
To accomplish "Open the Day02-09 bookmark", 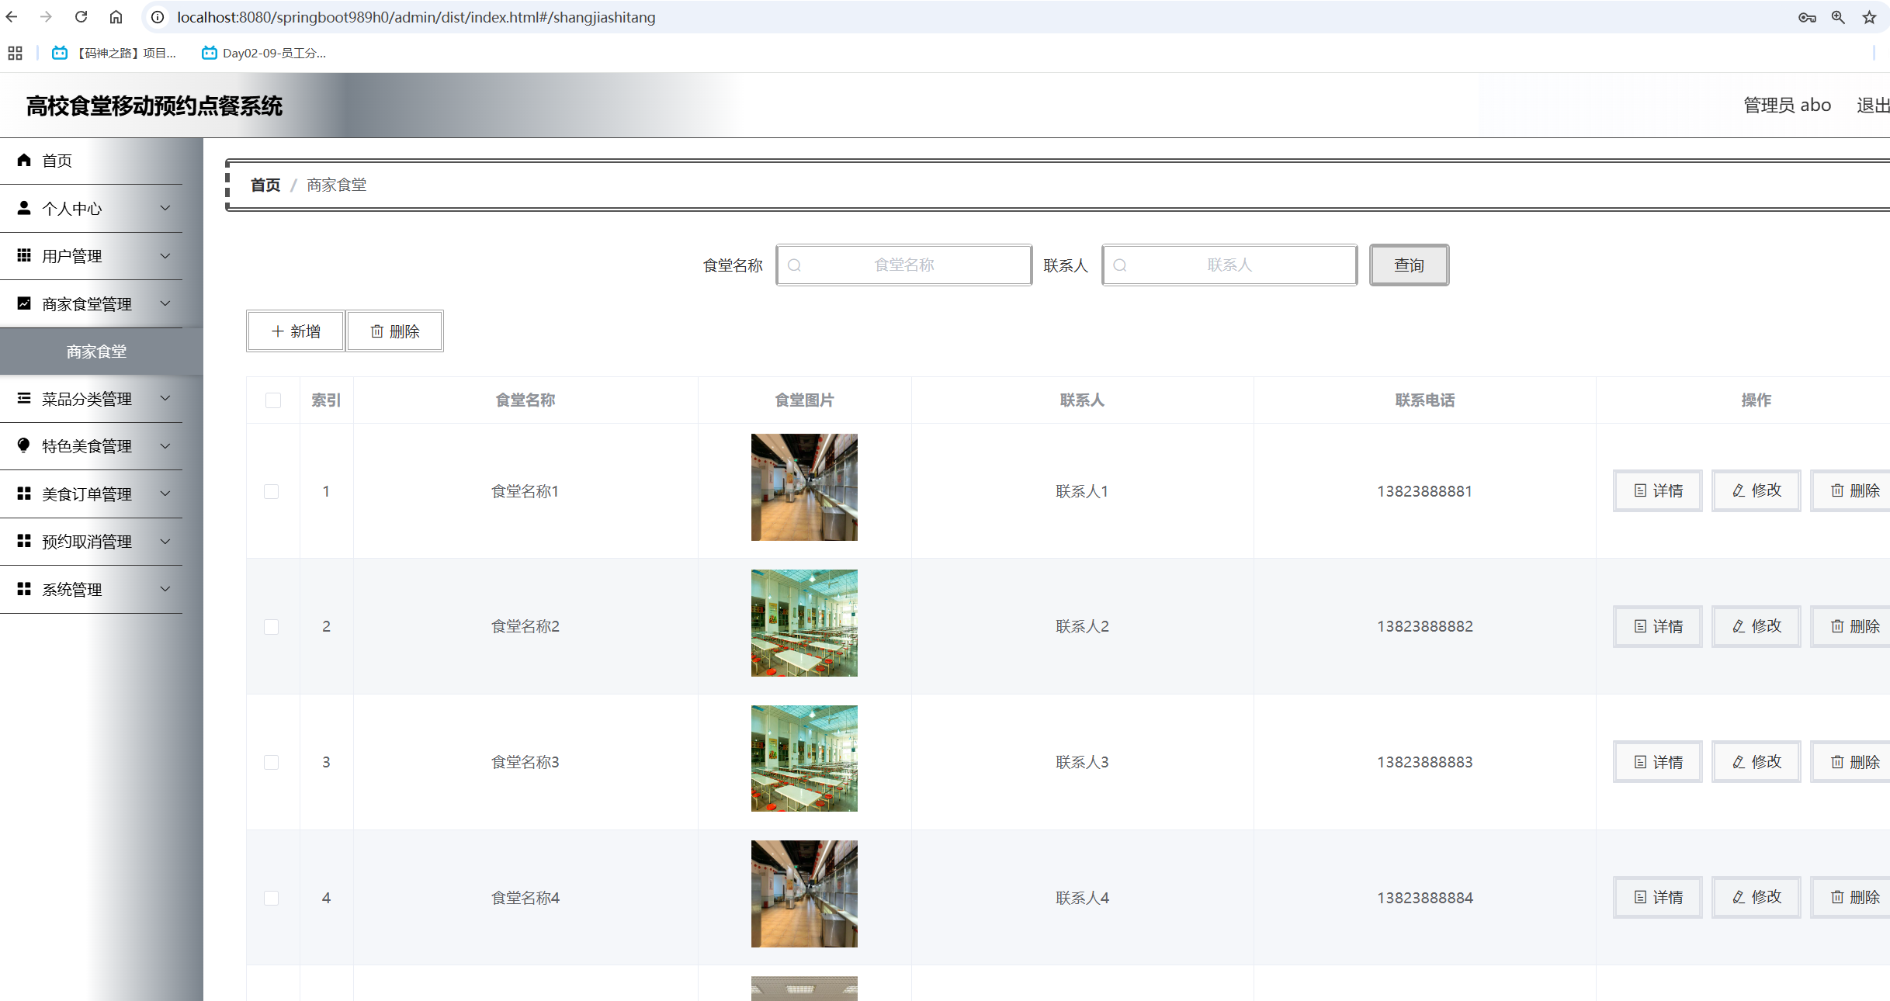I will click(x=264, y=53).
